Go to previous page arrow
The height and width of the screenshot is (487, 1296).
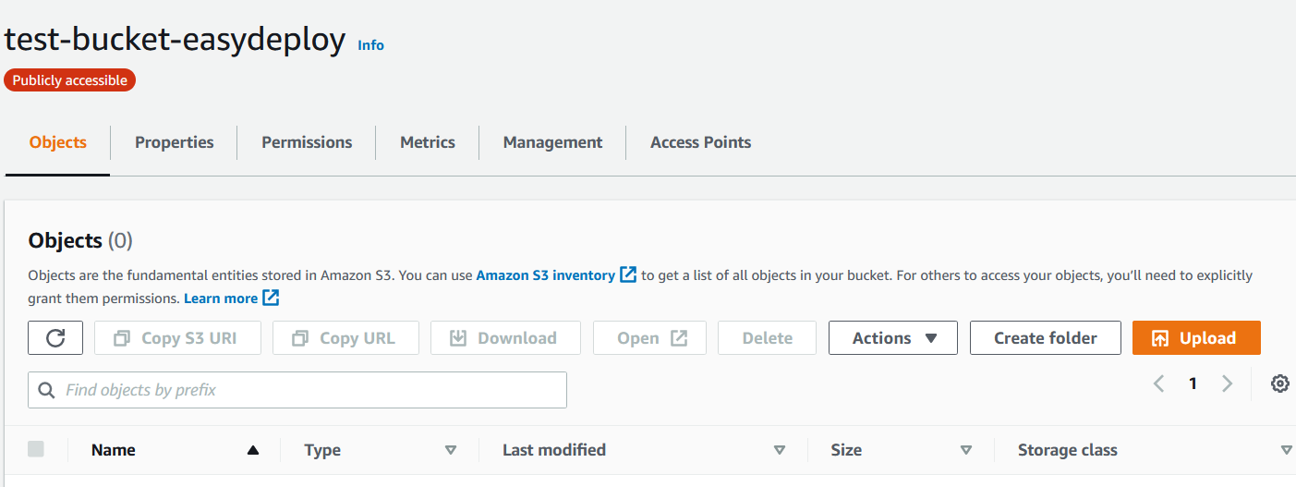point(1158,384)
